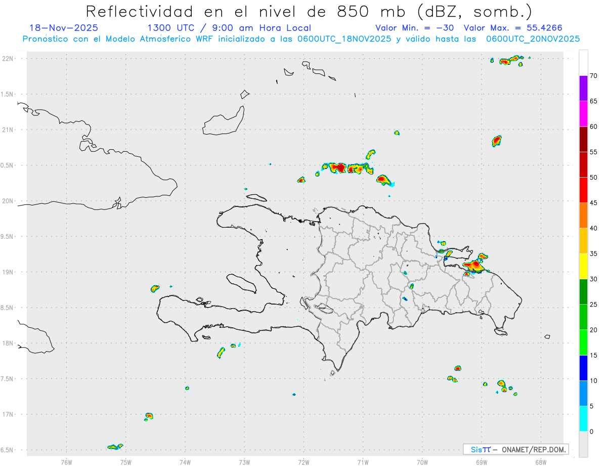Click the 17N latitude axis label
Image resolution: width=607 pixels, height=469 pixels.
pos(8,414)
